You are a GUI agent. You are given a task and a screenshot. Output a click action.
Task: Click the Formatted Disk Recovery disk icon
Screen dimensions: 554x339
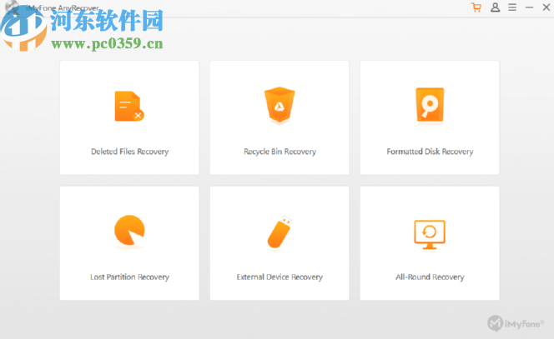coord(430,106)
